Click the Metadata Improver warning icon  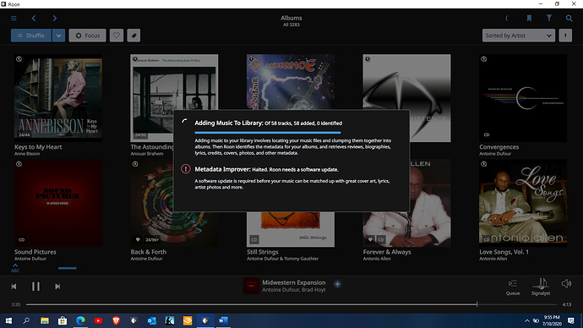click(186, 169)
